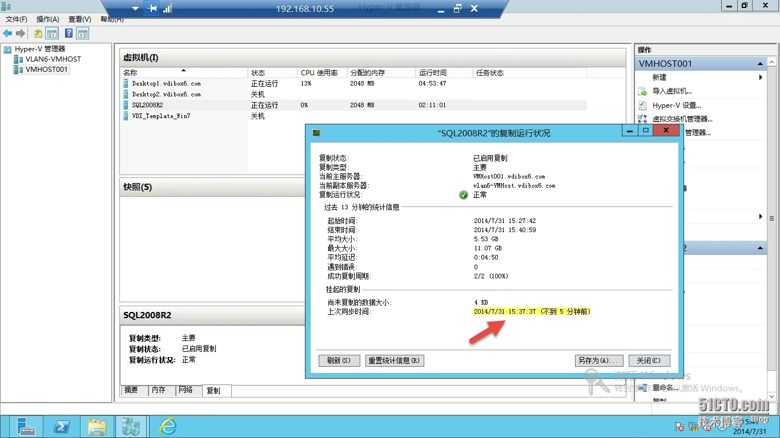Launch PowerShell from the taskbar
780x438 pixels.
(62, 427)
